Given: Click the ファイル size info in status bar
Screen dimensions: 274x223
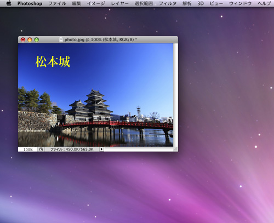Looking at the screenshot, I should coord(72,150).
